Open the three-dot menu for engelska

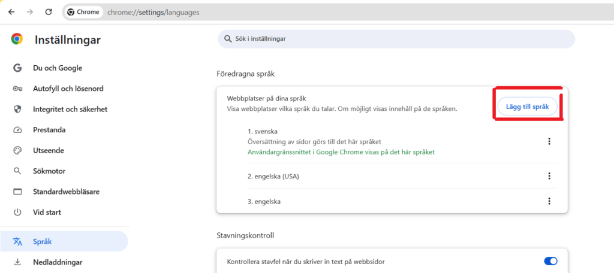[549, 201]
